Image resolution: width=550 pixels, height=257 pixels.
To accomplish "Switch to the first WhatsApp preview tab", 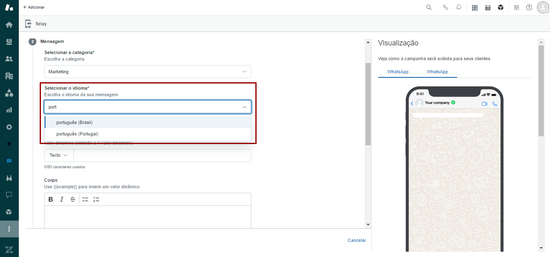I will (x=398, y=72).
